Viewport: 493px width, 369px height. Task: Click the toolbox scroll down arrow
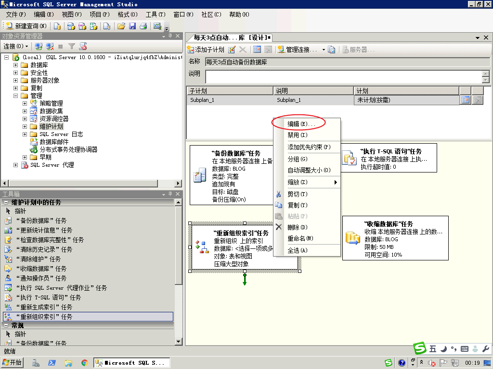coord(178,341)
